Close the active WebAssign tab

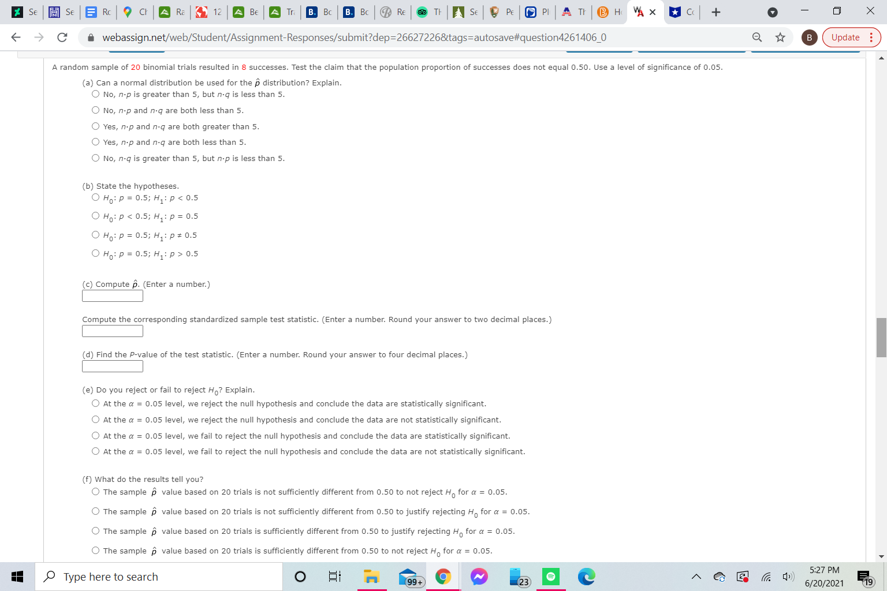click(653, 12)
